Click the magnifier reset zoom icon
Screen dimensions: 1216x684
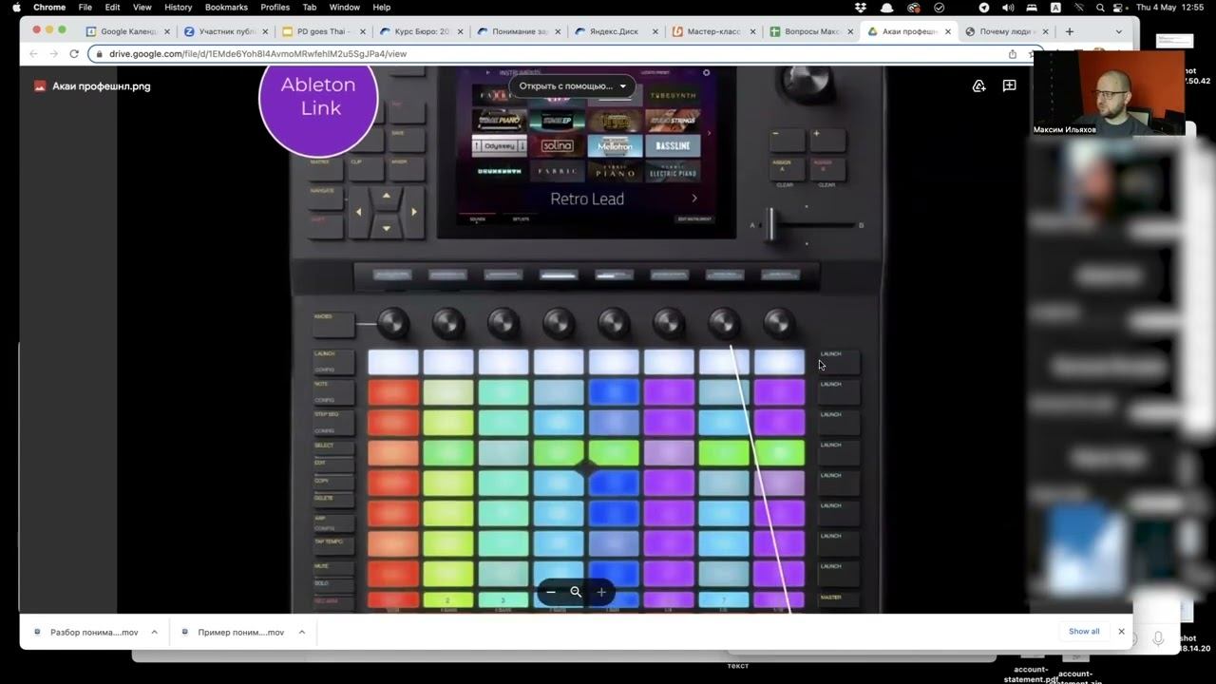(x=576, y=592)
